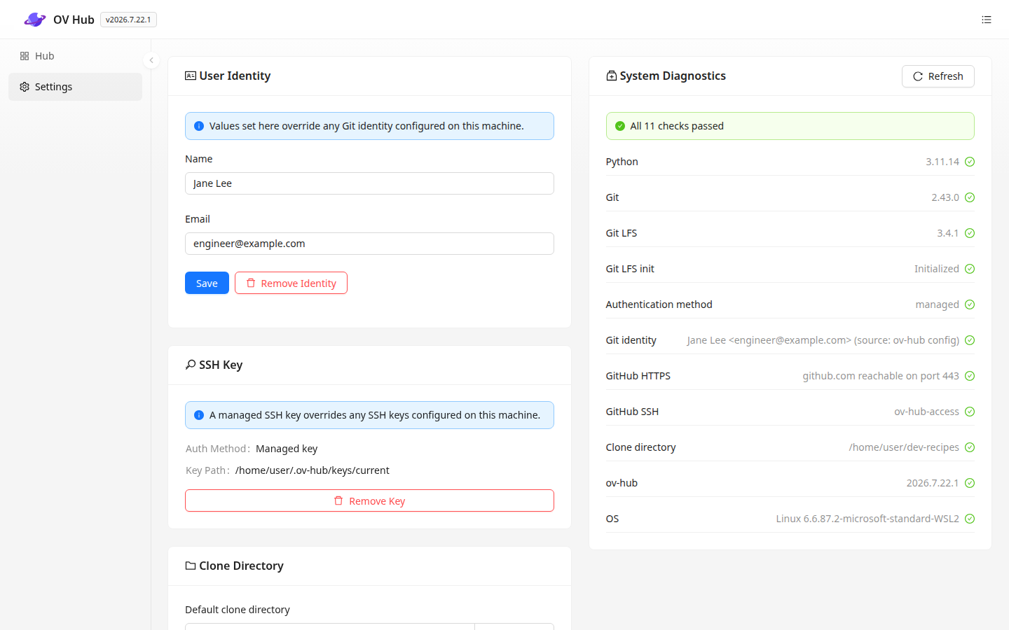Click the Git LFS 3.4.1 check icon
The width and height of the screenshot is (1009, 630).
(x=970, y=233)
